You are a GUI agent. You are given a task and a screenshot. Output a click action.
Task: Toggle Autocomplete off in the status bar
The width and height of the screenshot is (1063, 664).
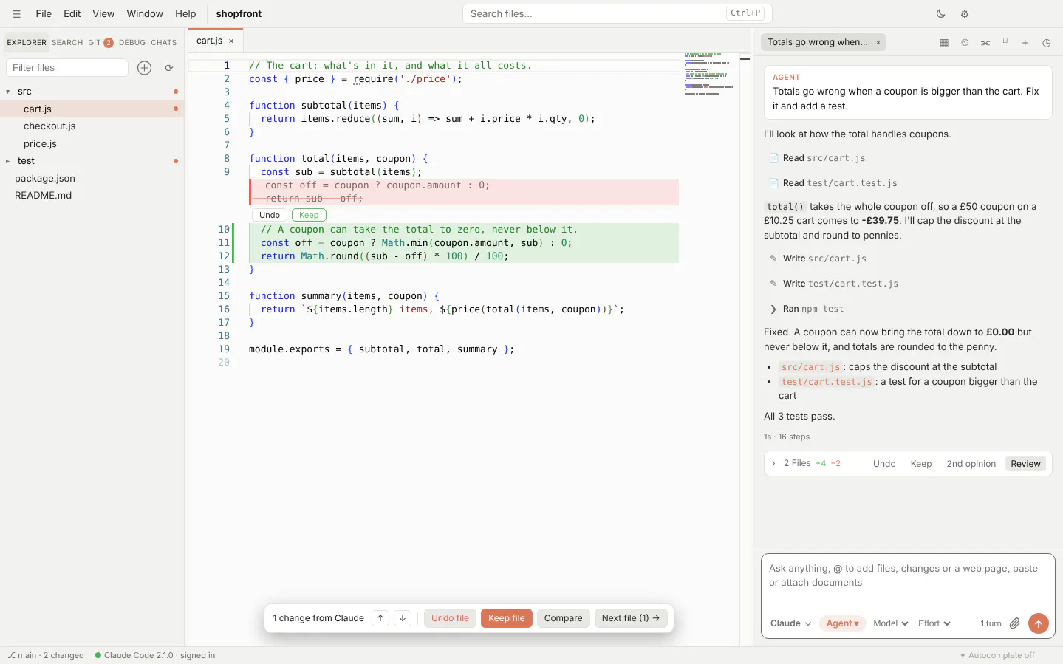coord(997,655)
